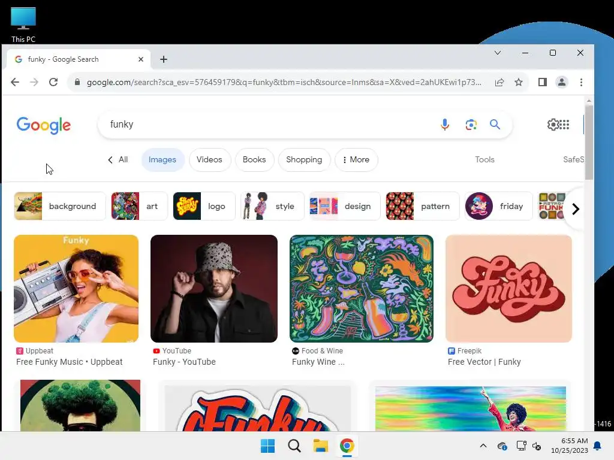The height and width of the screenshot is (460, 614).
Task: Open Chrome side panel
Action: tap(542, 82)
